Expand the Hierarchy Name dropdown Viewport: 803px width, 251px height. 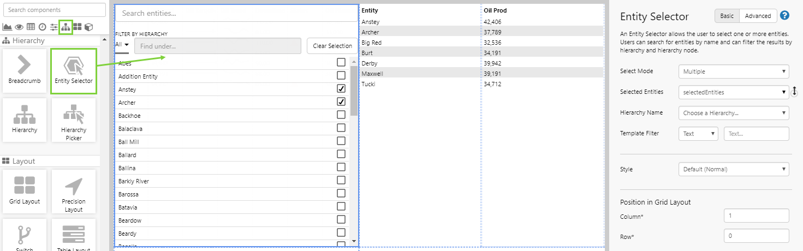(x=734, y=113)
